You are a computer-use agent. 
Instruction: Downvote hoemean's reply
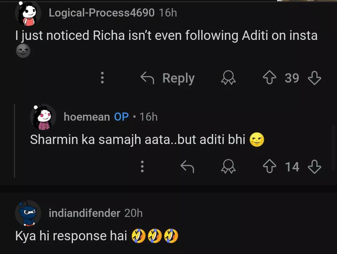[314, 167]
